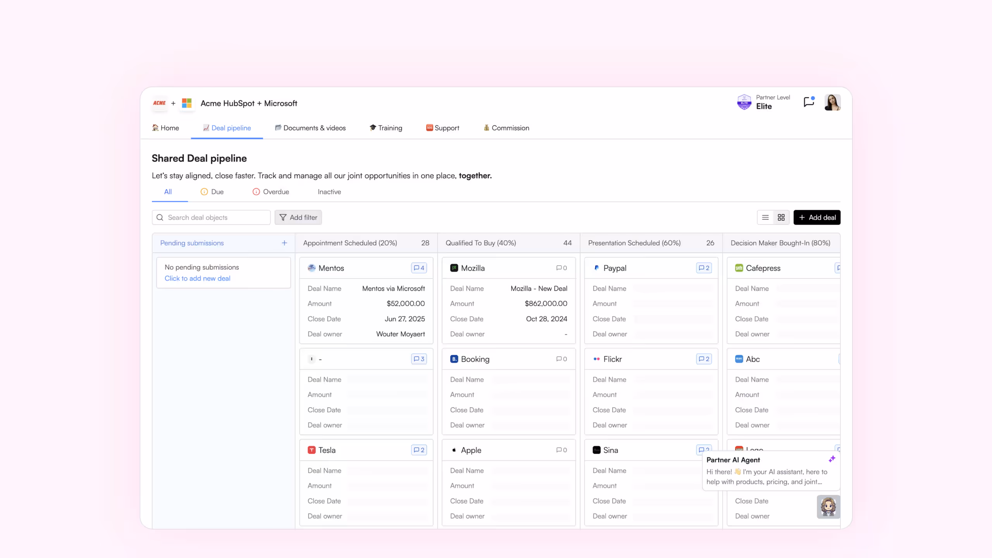This screenshot has height=558, width=992.
Task: Open Mentos card comments (4)
Action: point(419,268)
